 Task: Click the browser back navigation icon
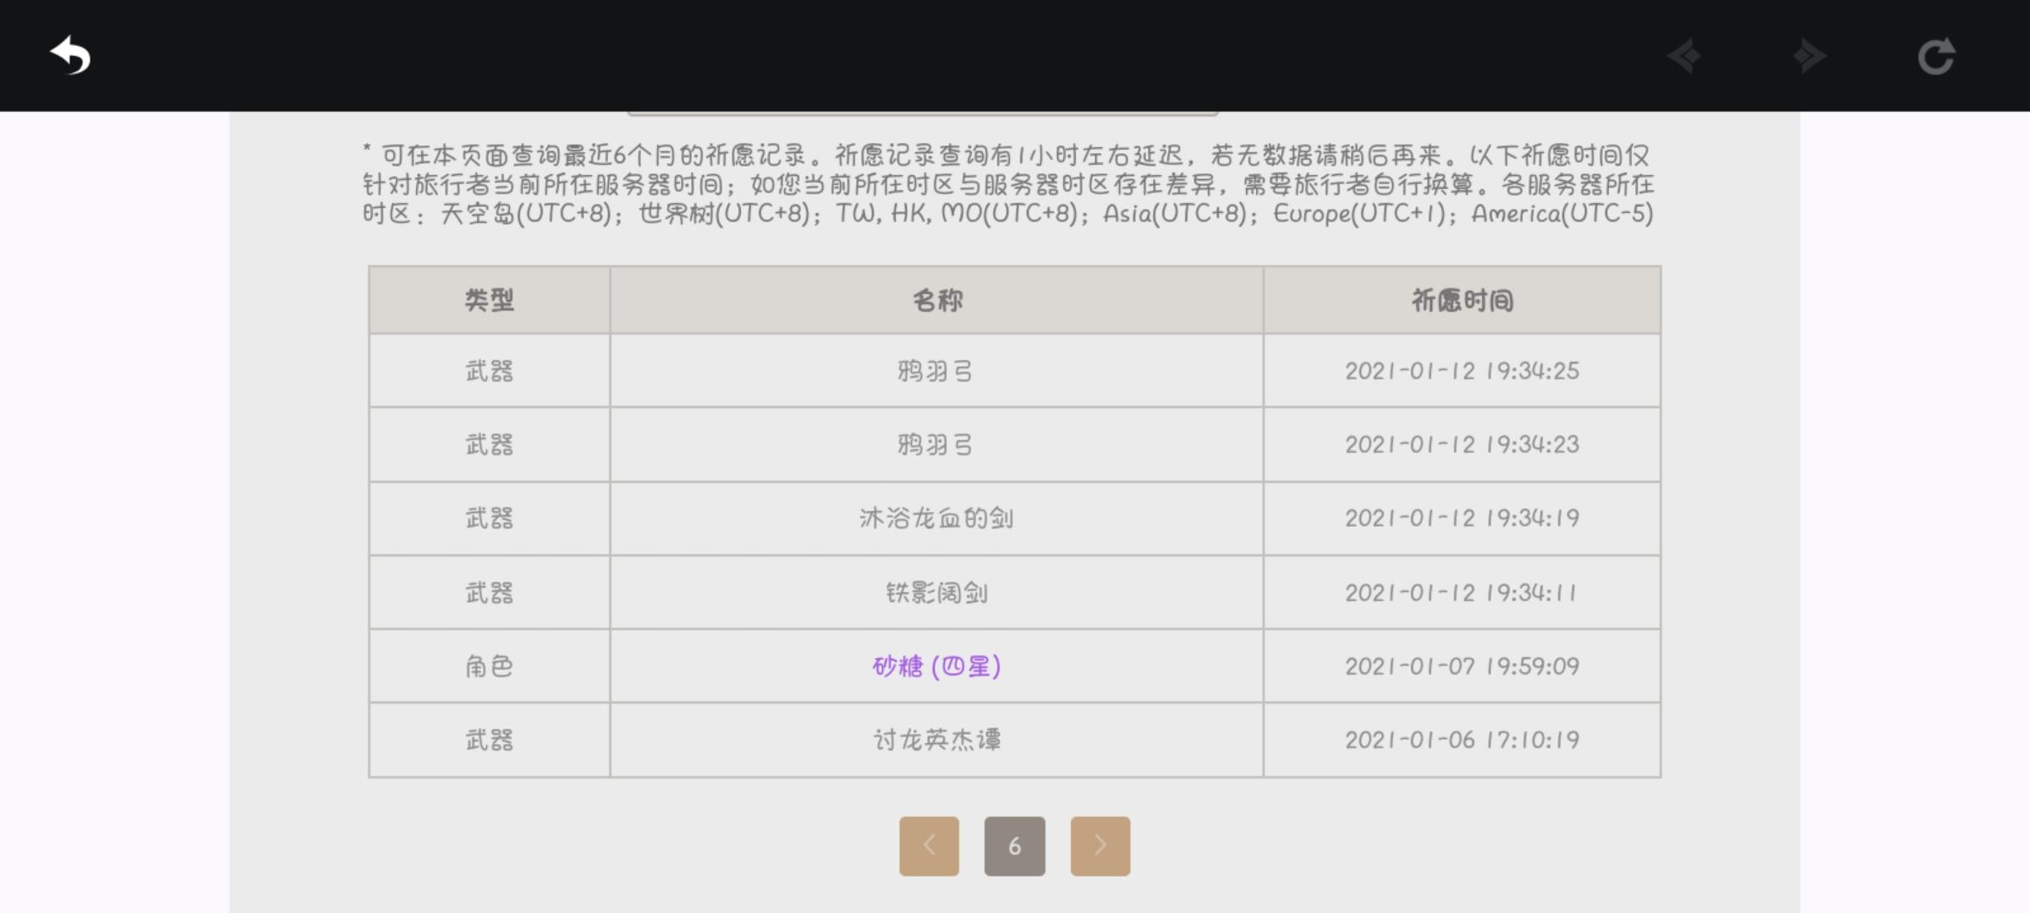tap(1684, 57)
